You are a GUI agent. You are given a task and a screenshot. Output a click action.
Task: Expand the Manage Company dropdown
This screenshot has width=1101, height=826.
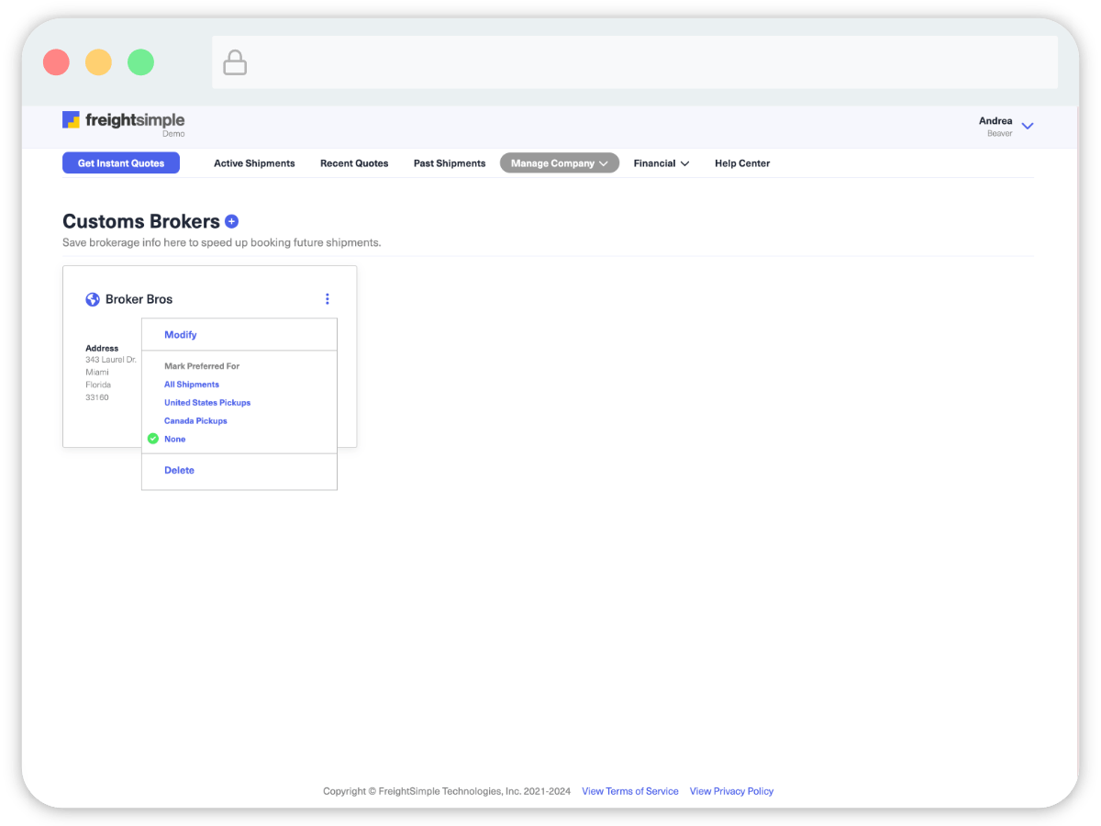click(559, 163)
